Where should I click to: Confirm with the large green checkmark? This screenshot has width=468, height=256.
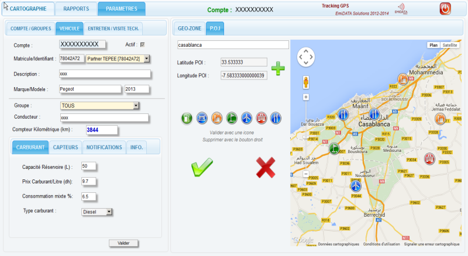coord(202,167)
